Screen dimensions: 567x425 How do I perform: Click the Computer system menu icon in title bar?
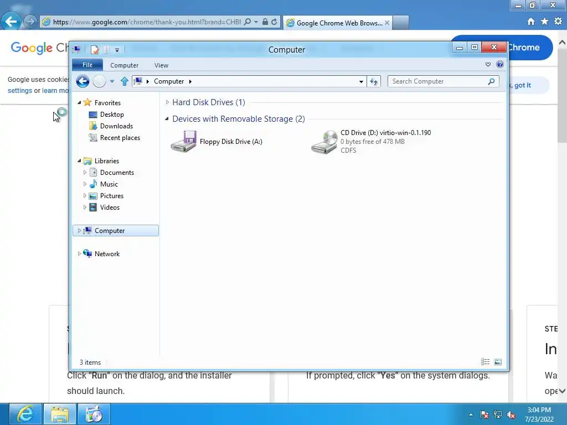click(76, 49)
